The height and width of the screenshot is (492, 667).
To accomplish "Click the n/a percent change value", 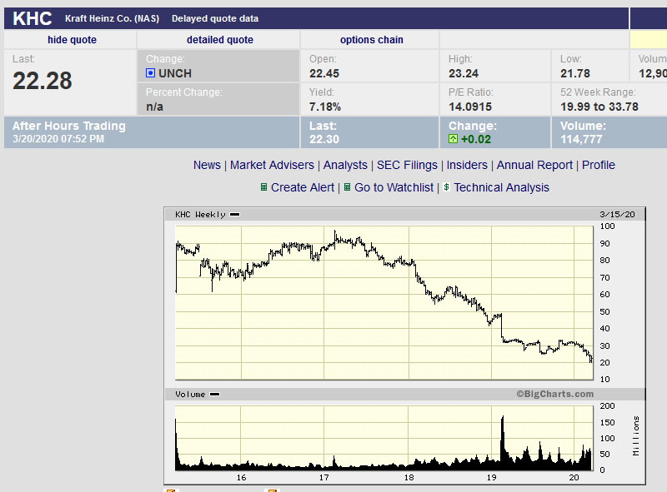I will (154, 107).
